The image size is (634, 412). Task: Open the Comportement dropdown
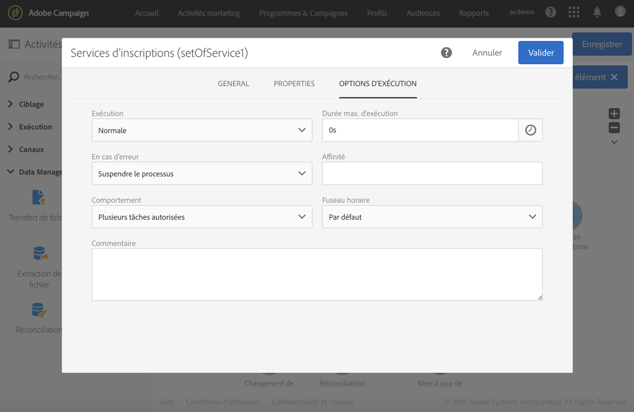[x=202, y=217]
